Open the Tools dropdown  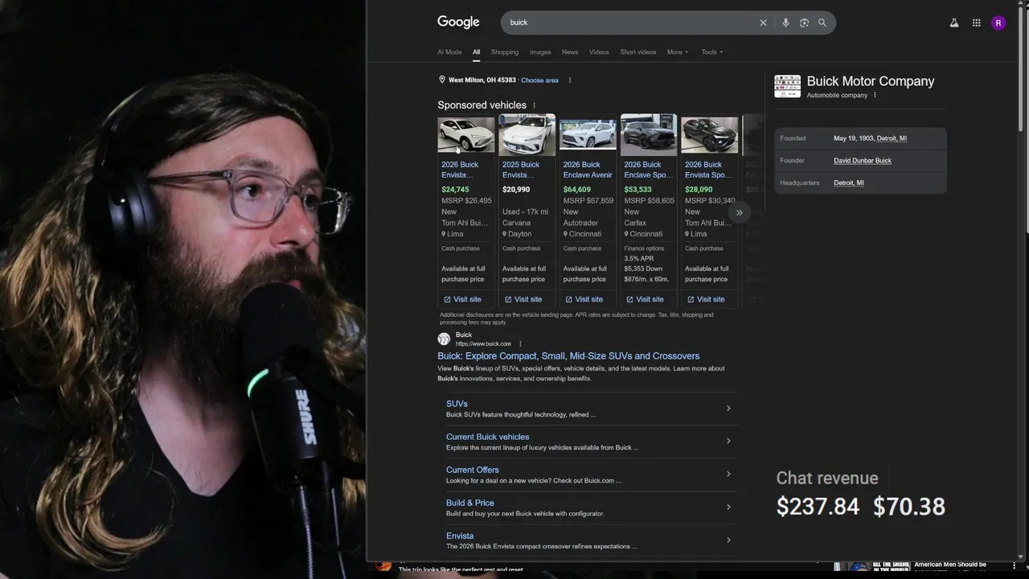712,52
